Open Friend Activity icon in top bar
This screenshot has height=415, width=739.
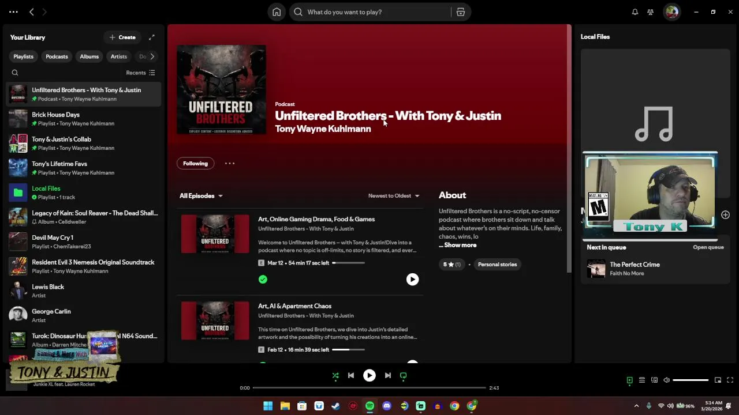(651, 12)
